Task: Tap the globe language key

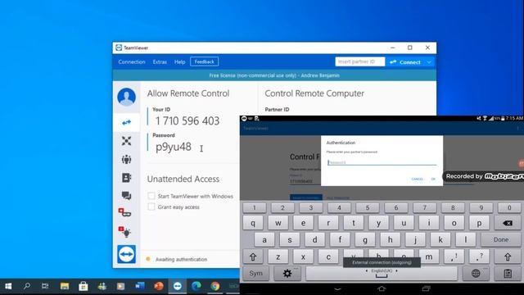Action: (476, 274)
